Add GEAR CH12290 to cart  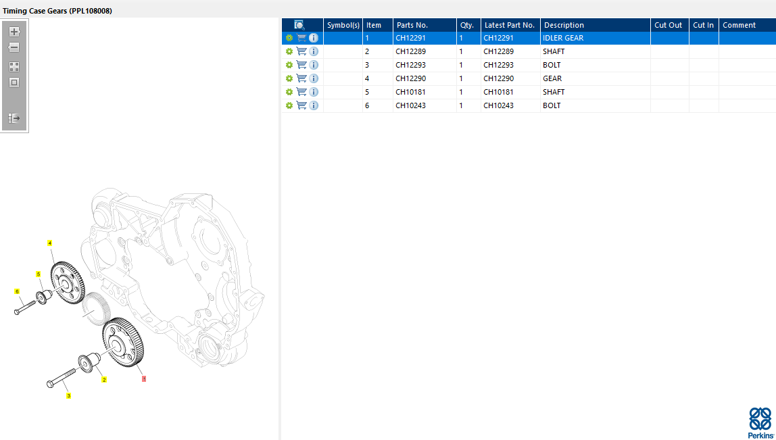click(301, 78)
